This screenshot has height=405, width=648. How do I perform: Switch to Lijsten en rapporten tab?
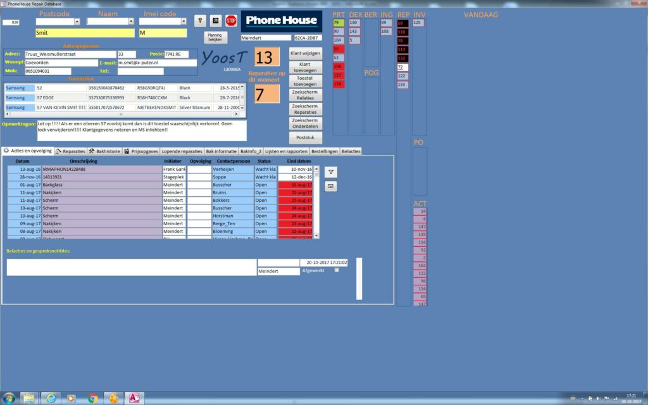287,151
